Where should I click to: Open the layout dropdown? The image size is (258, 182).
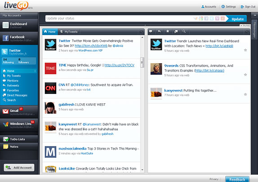point(245,26)
